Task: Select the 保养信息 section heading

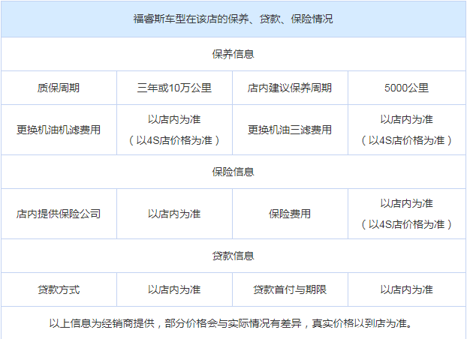Action: (233, 54)
